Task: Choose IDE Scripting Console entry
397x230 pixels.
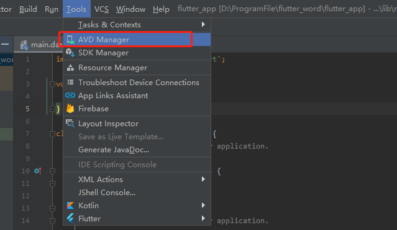Action: tap(137, 165)
